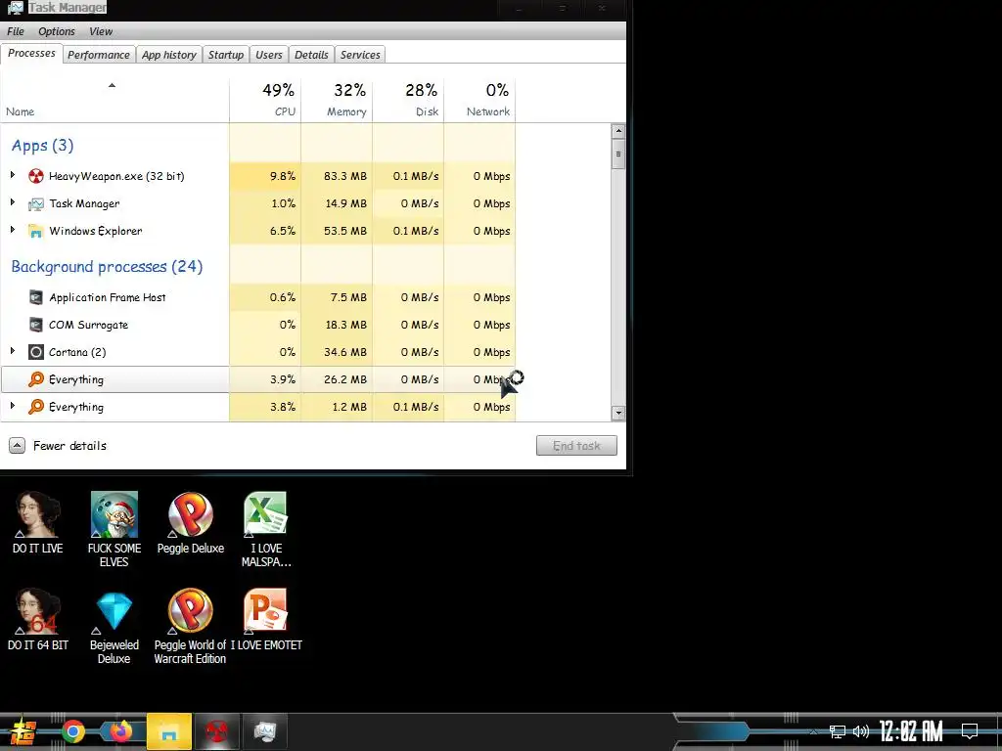
Task: Click the Windows Explorer folder icon in list
Action: (x=36, y=231)
